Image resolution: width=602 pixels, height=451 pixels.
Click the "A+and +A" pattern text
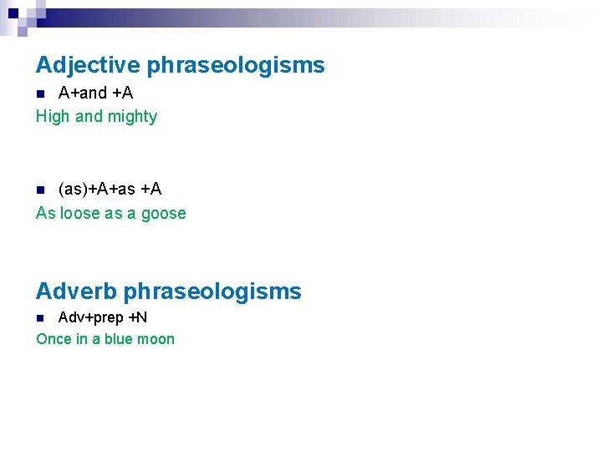coord(95,93)
